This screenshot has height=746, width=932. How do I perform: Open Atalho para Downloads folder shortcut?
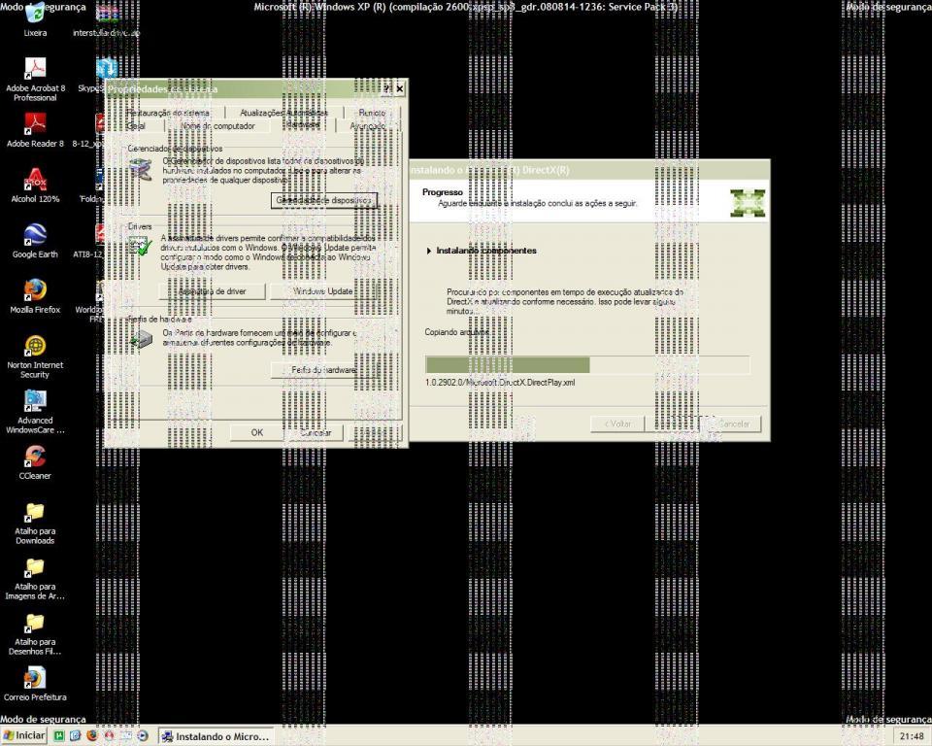(x=35, y=523)
